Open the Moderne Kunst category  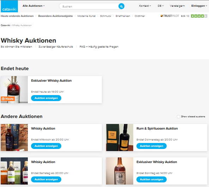click(x=86, y=16)
